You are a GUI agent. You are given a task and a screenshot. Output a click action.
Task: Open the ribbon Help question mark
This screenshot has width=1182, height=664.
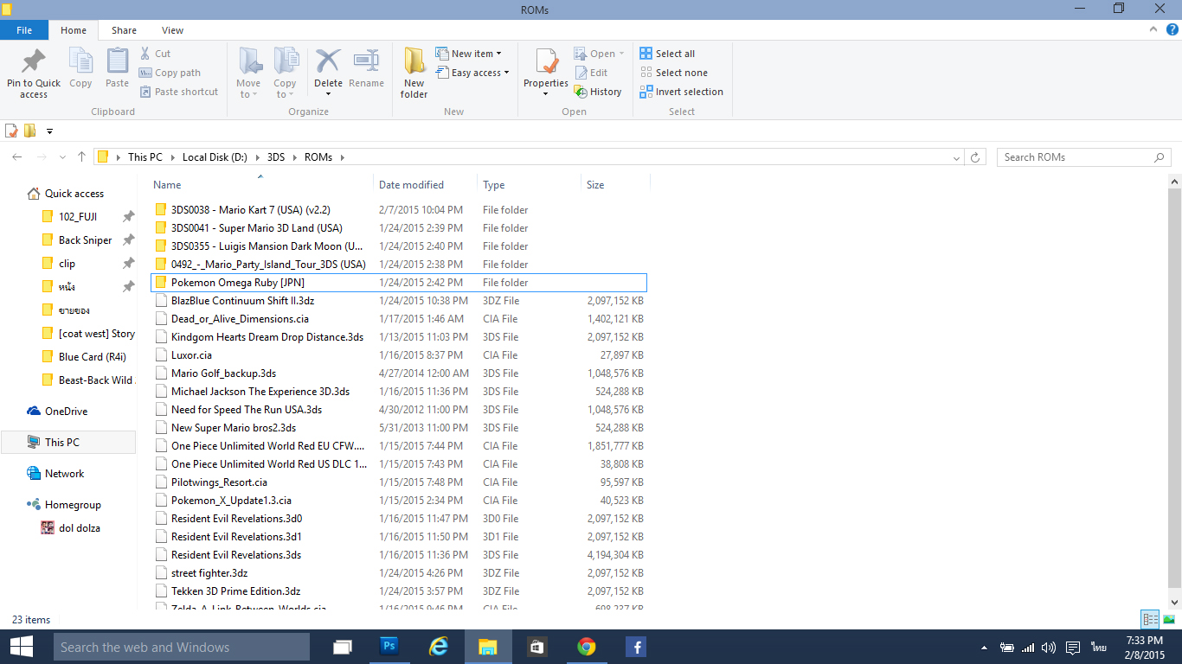pos(1172,29)
